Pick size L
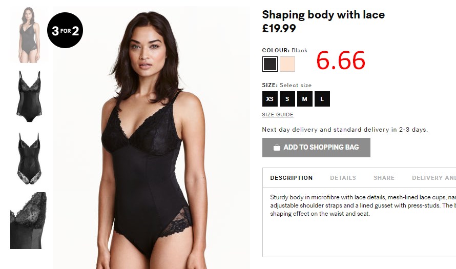The image size is (456, 269). tap(322, 99)
